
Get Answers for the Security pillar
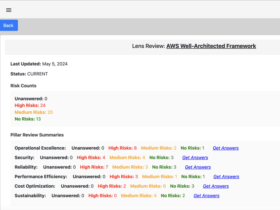pyautogui.click(x=195, y=157)
